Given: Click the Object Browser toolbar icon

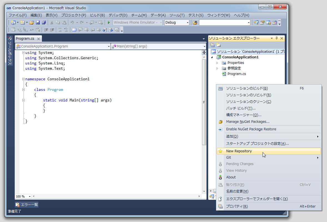Looking at the screenshot, I should (x=268, y=23).
